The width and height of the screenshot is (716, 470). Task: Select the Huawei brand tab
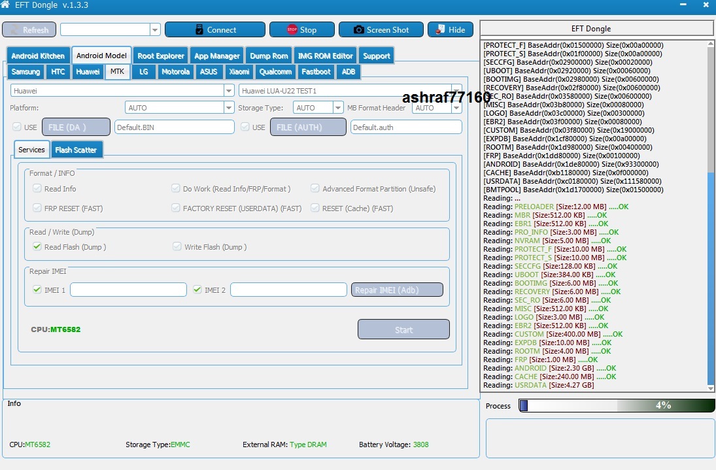(88, 72)
